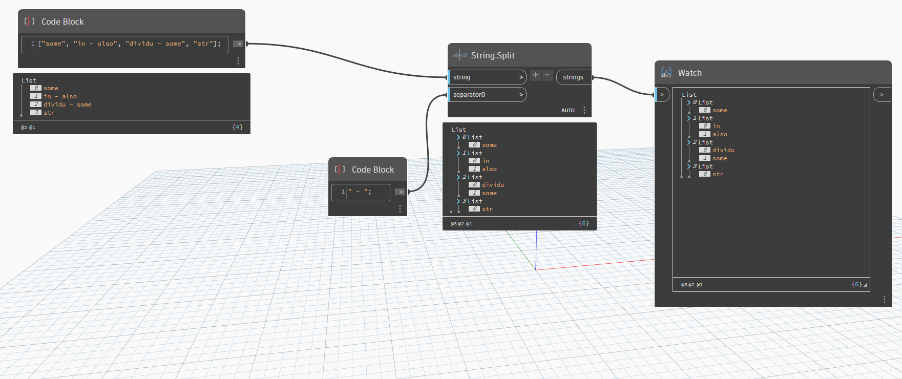Click the output port of the list-code Code Block
Screen dimensions: 902x379
239,44
